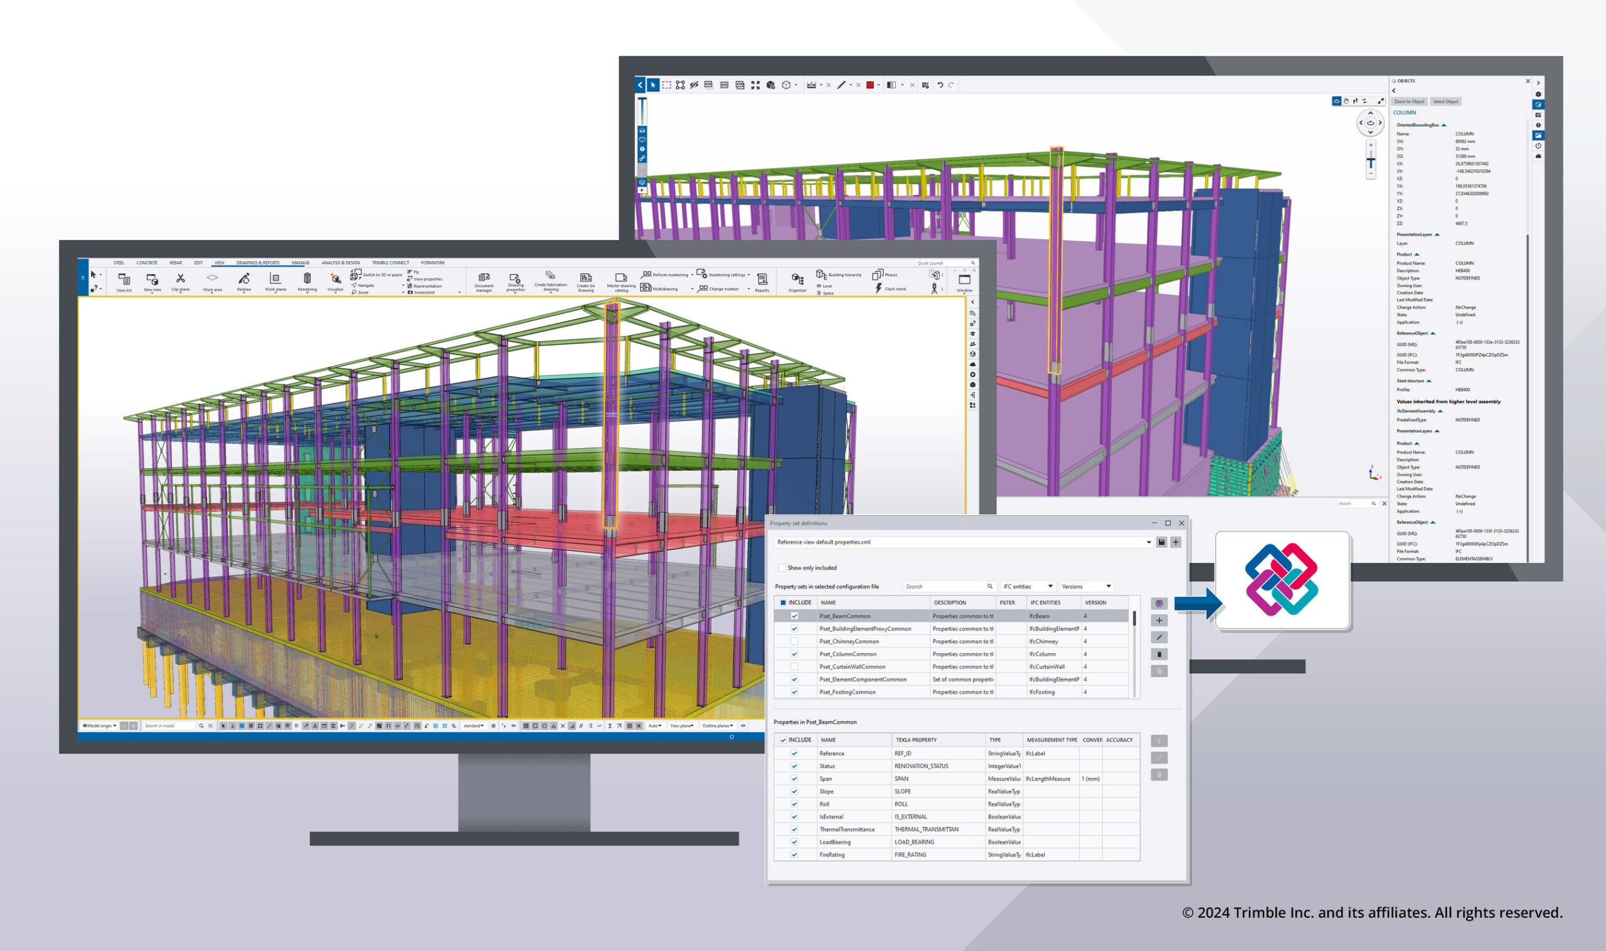Viewport: 1606px width, 951px height.
Task: Enable the Show only included checkbox
Action: (782, 568)
